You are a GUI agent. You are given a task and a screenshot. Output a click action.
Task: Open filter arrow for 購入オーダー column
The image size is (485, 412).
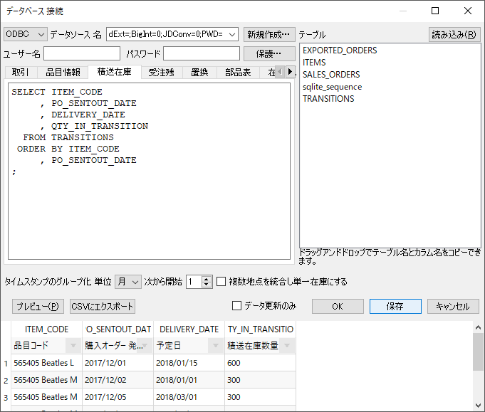[x=144, y=346]
